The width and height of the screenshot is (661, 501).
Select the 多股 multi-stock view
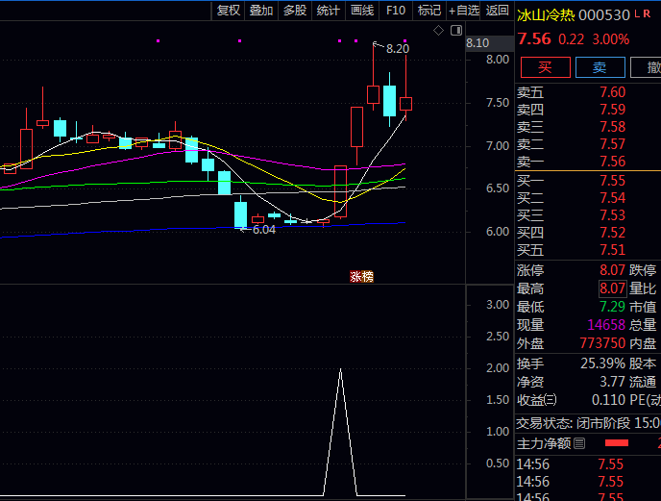294,11
